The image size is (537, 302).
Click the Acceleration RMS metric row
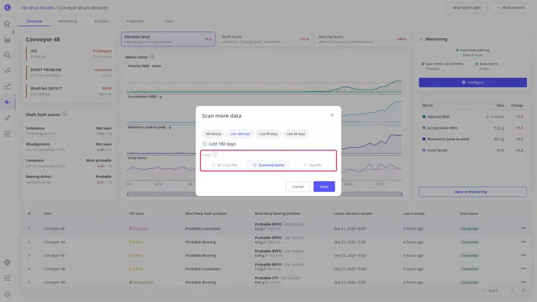tap(473, 128)
